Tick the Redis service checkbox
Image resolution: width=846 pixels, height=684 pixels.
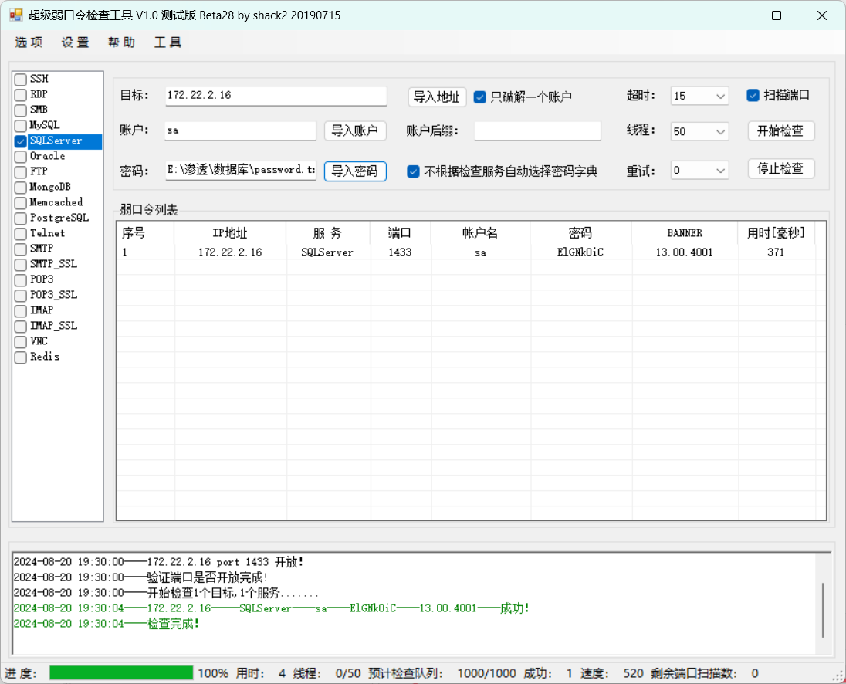(21, 357)
